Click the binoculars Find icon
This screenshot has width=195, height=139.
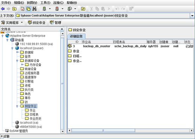tap(34, 9)
